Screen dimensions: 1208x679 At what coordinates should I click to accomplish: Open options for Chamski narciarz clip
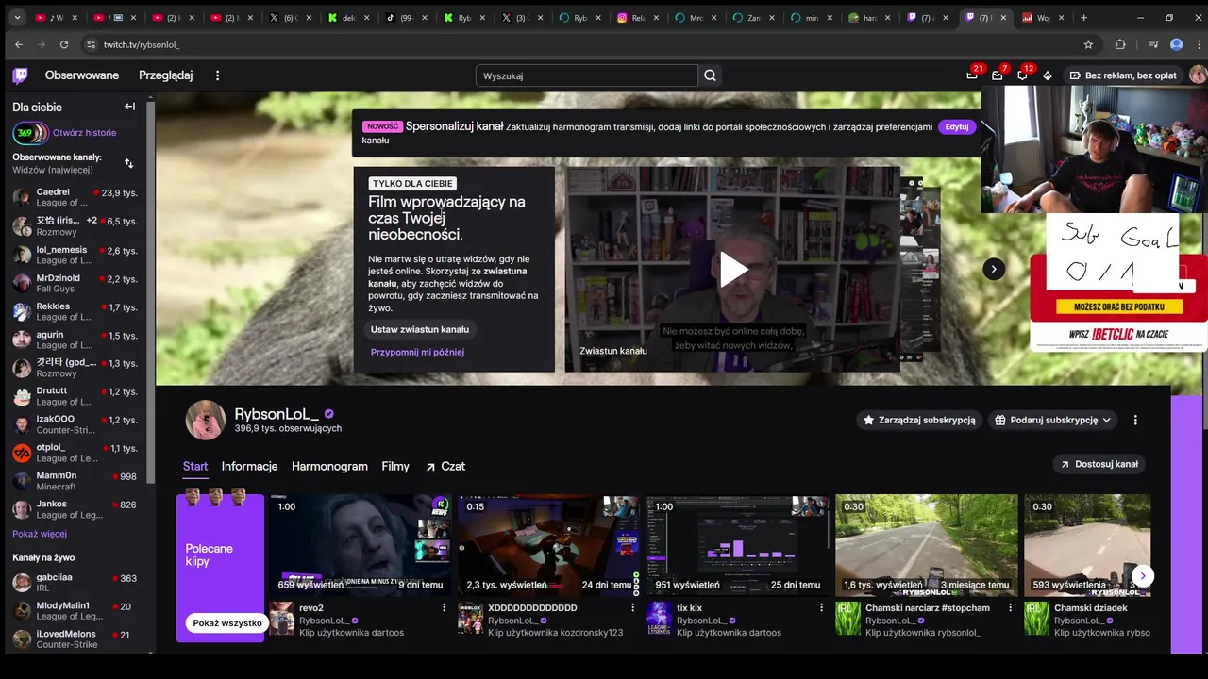[1010, 608]
